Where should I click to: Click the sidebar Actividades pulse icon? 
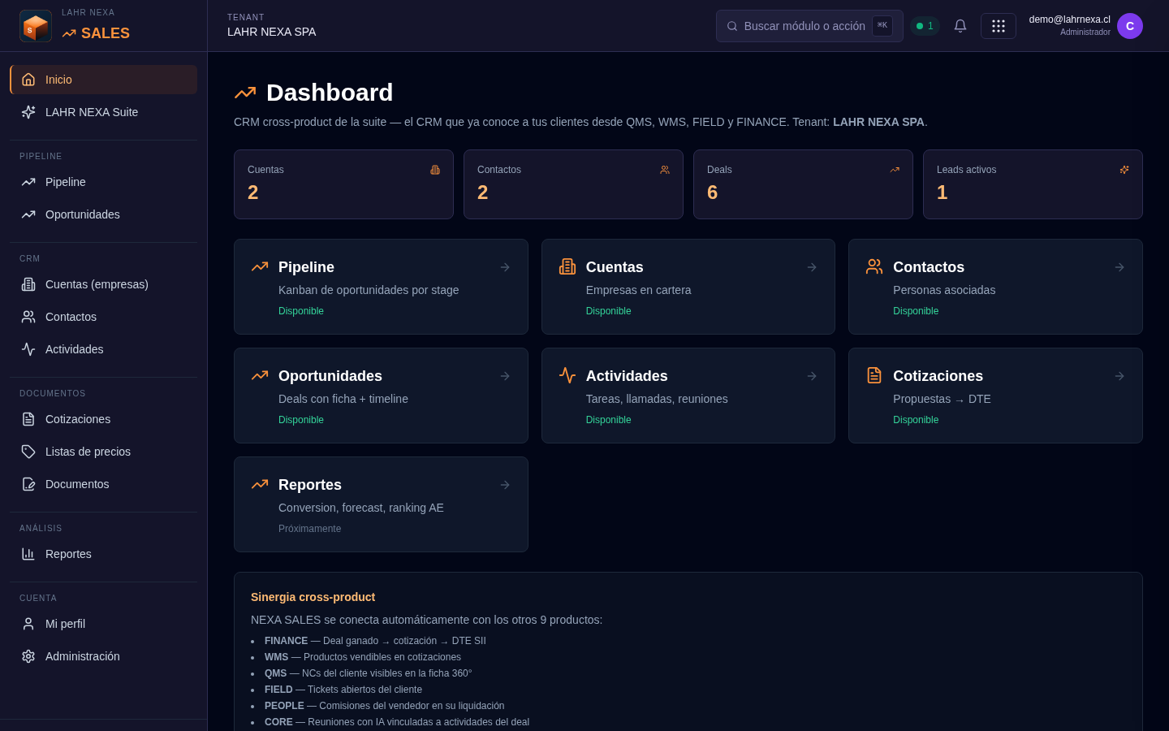coord(28,349)
